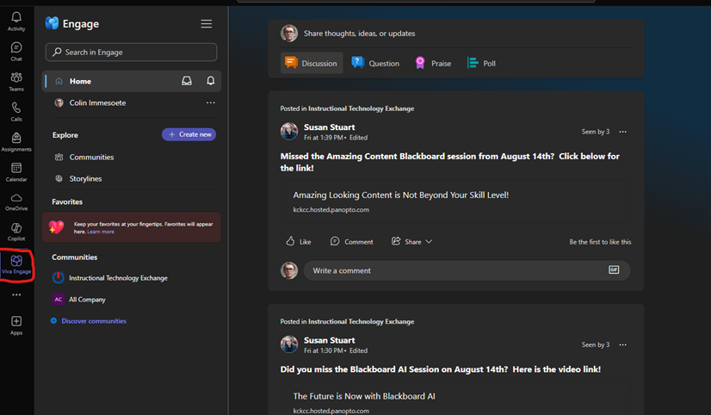
Task: Select Home in Engage navigation
Action: pos(132,81)
